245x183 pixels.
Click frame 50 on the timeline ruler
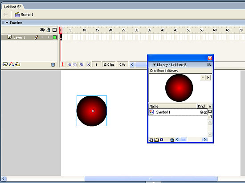tap(188, 30)
